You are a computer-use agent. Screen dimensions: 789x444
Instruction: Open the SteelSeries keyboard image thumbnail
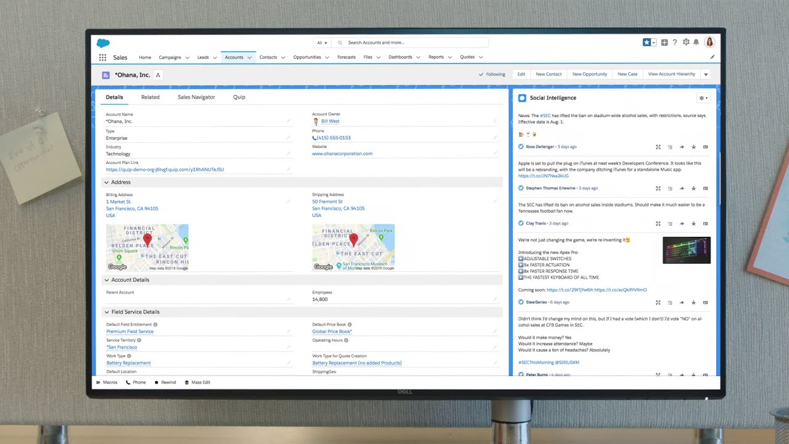point(687,250)
